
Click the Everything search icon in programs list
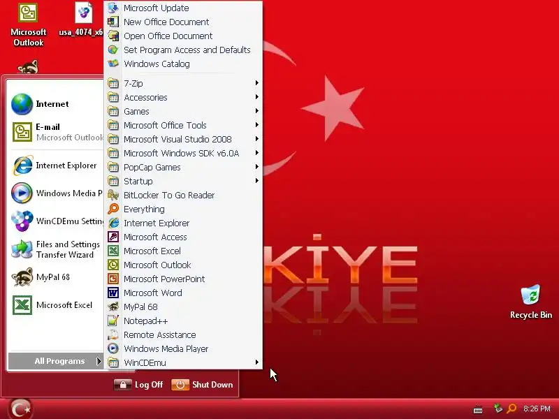tap(113, 209)
